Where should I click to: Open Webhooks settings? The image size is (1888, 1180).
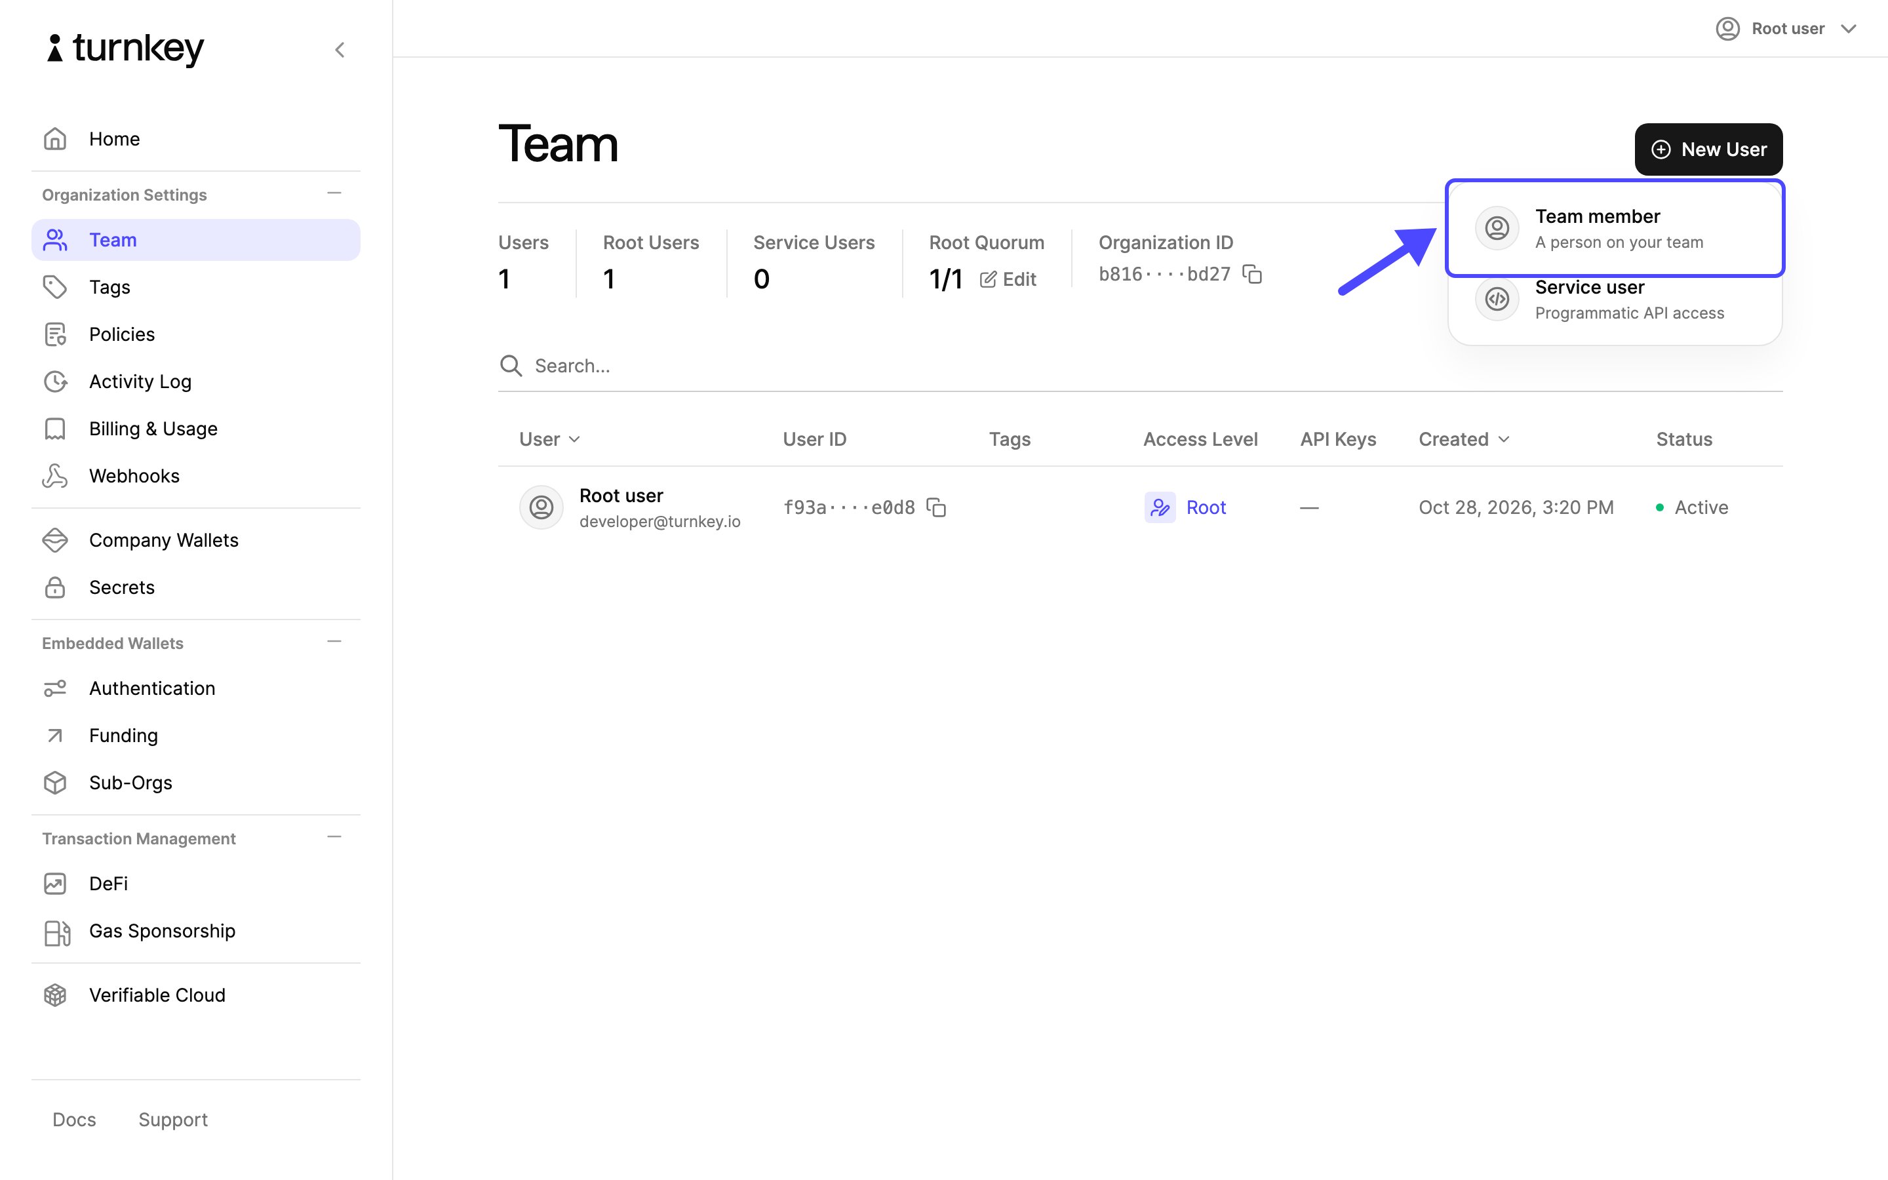(x=196, y=476)
